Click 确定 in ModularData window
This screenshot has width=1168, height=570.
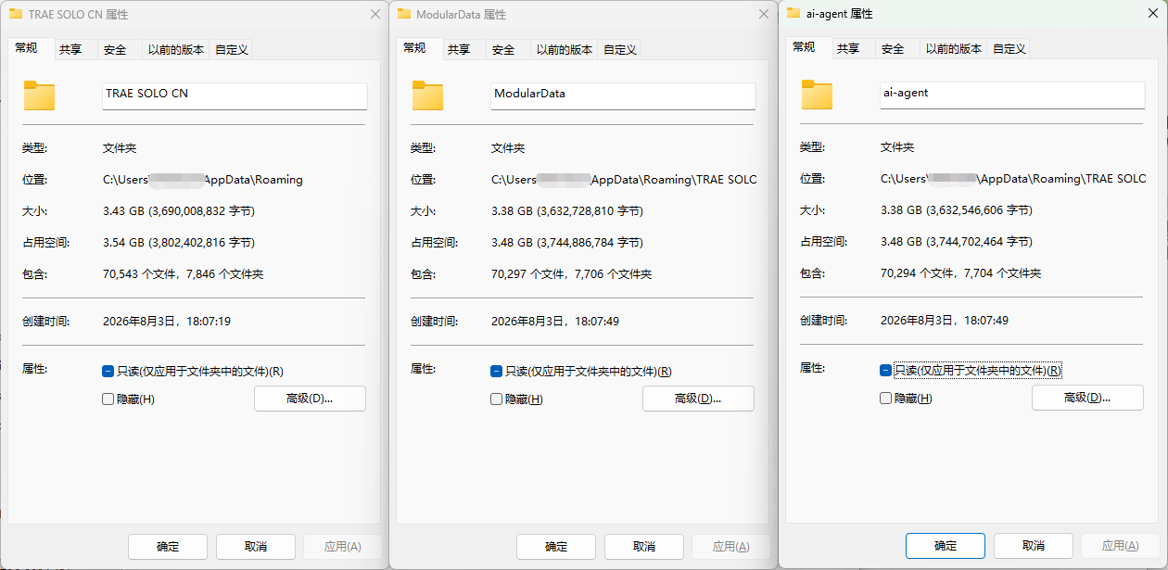(556, 546)
